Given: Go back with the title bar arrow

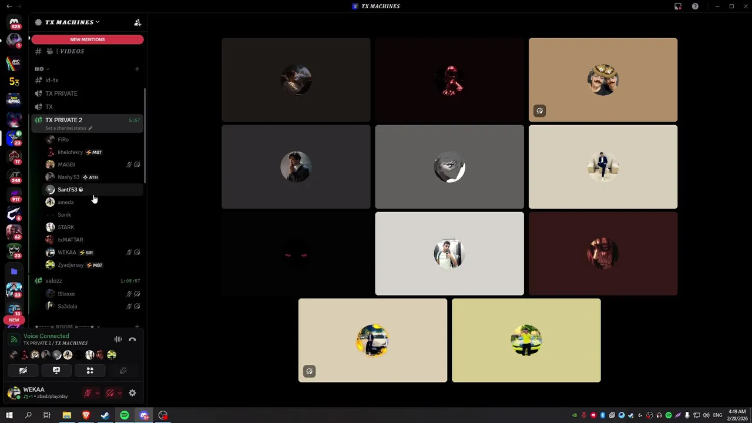Looking at the screenshot, I should 9,6.
